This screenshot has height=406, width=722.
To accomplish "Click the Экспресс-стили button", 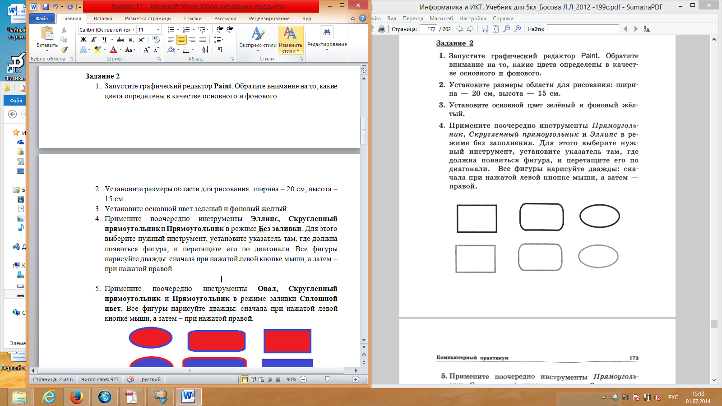I will [x=258, y=39].
